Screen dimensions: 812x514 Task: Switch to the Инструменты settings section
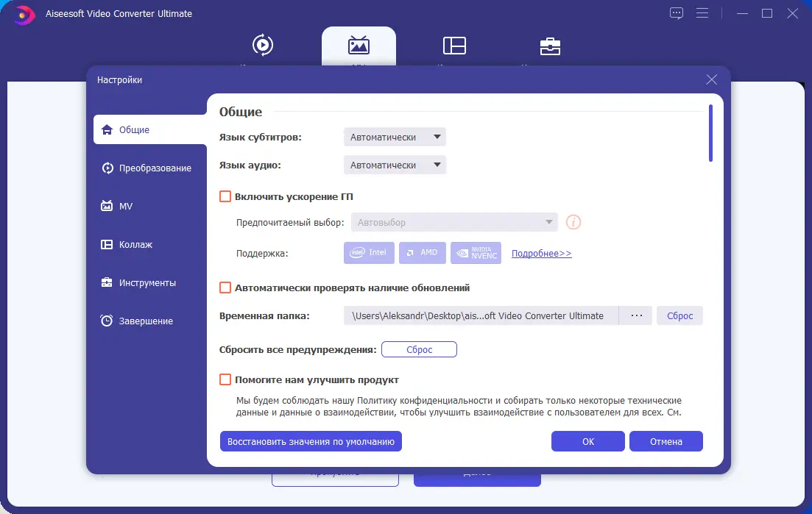tap(148, 282)
